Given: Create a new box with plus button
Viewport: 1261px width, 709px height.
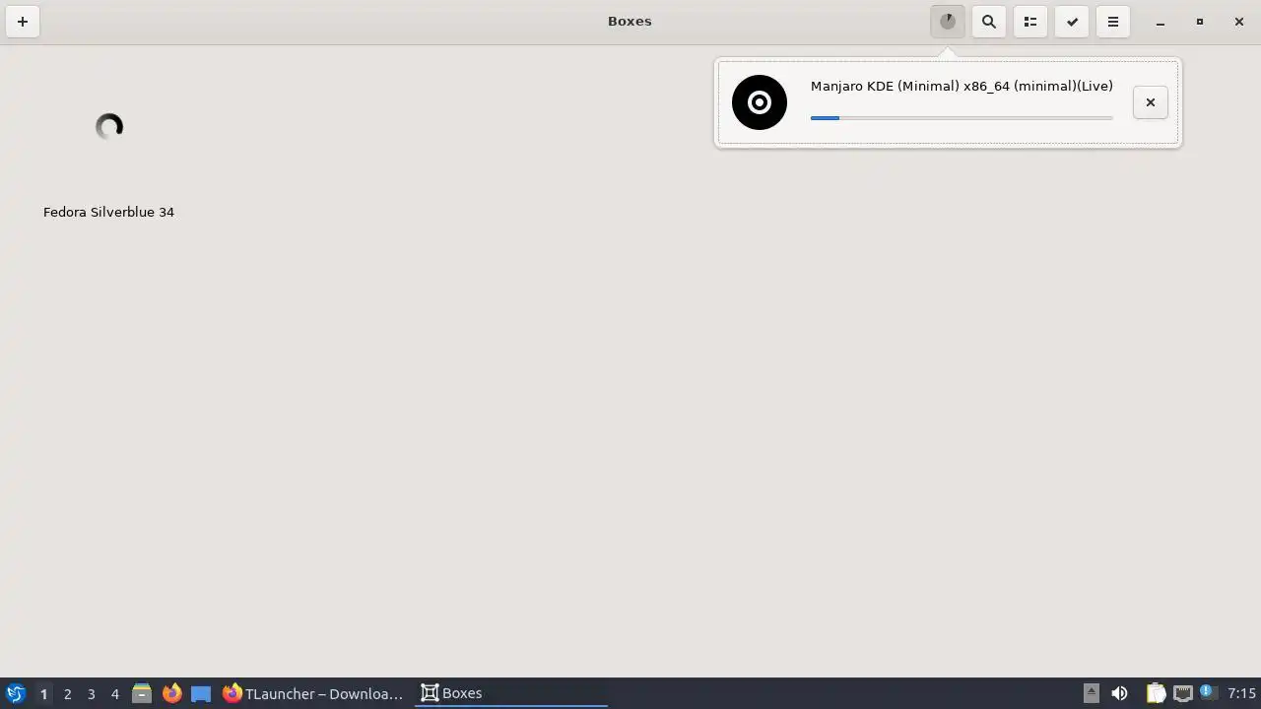Looking at the screenshot, I should coord(23,22).
